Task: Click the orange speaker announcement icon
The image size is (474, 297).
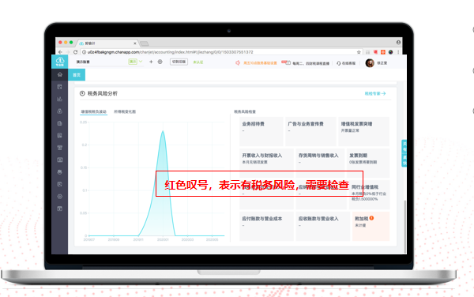Action: (238, 63)
